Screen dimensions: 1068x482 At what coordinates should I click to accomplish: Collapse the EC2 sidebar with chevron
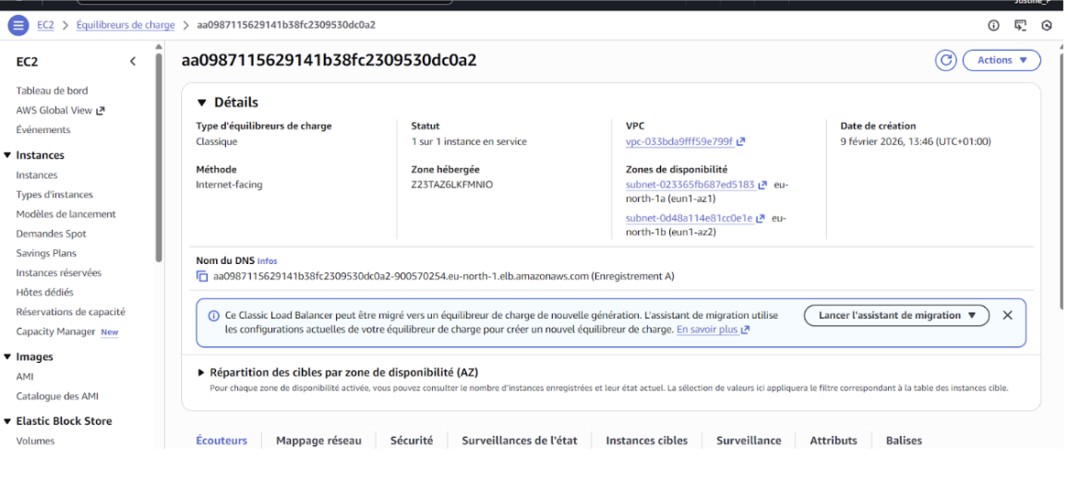point(132,61)
